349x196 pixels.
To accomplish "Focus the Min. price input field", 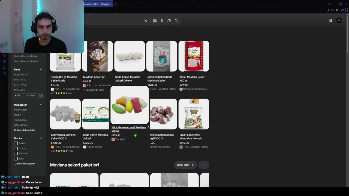I will tap(20, 96).
